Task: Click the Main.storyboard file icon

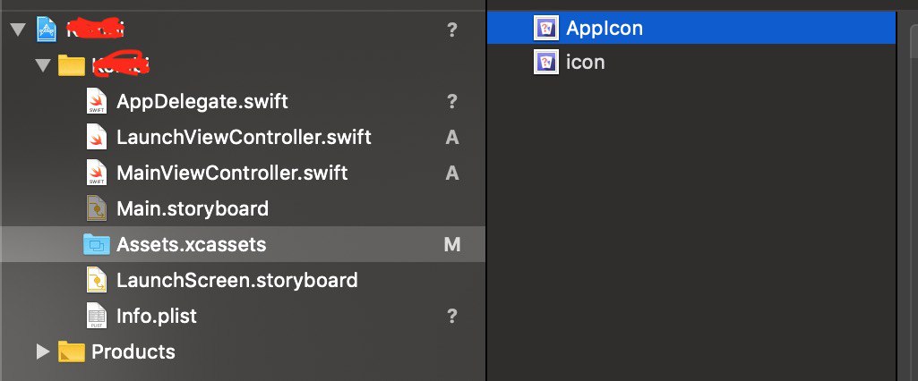Action: click(x=97, y=208)
